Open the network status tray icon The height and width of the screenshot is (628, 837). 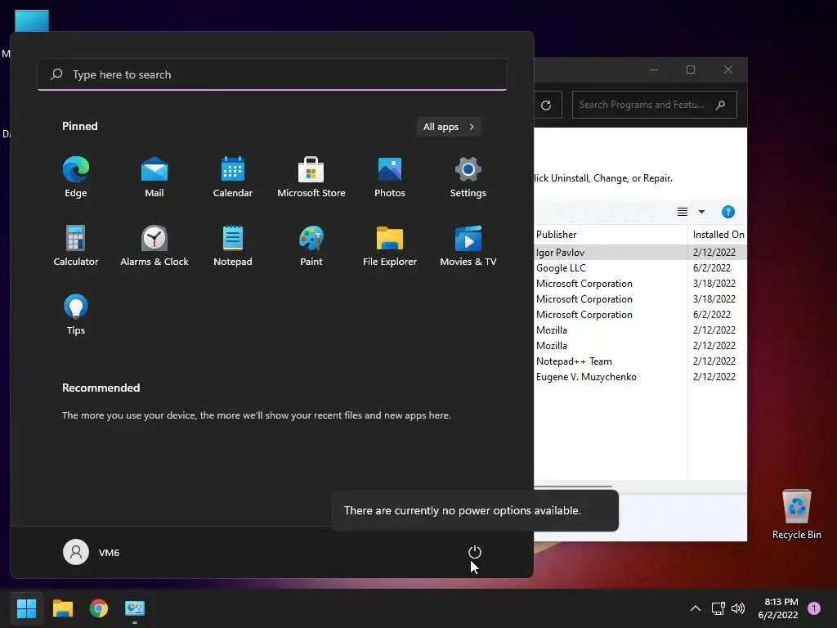(x=718, y=608)
